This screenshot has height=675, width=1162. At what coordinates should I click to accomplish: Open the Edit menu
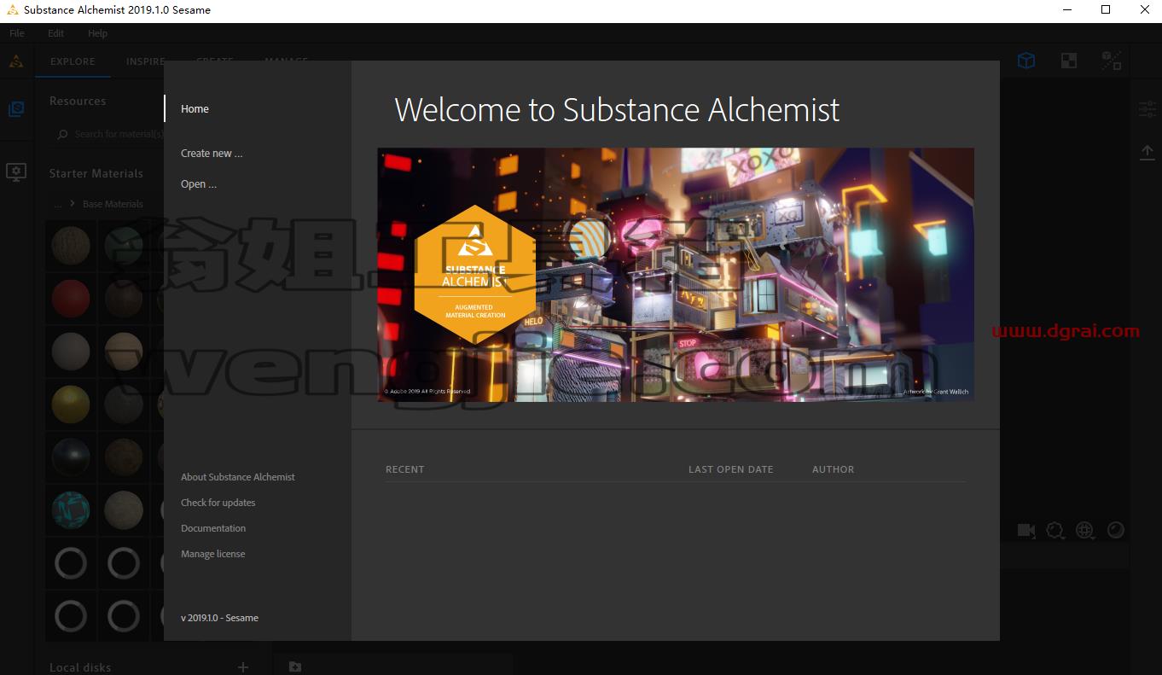[55, 33]
